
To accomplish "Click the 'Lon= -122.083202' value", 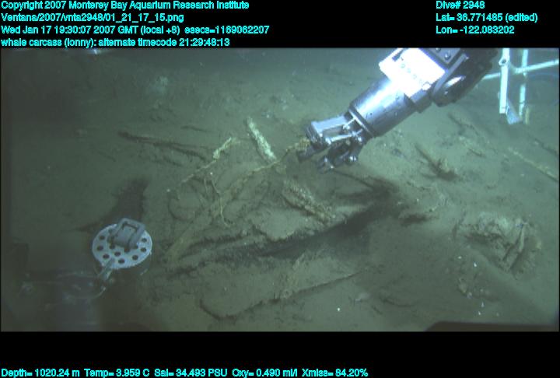I will click(475, 30).
